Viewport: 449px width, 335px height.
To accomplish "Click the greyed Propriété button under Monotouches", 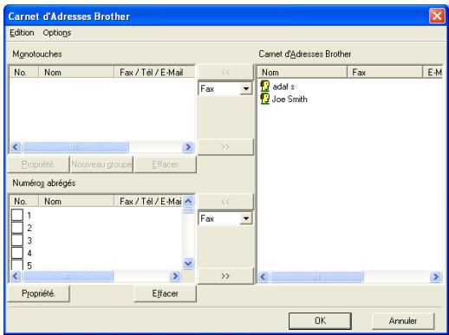I will 38,164.
